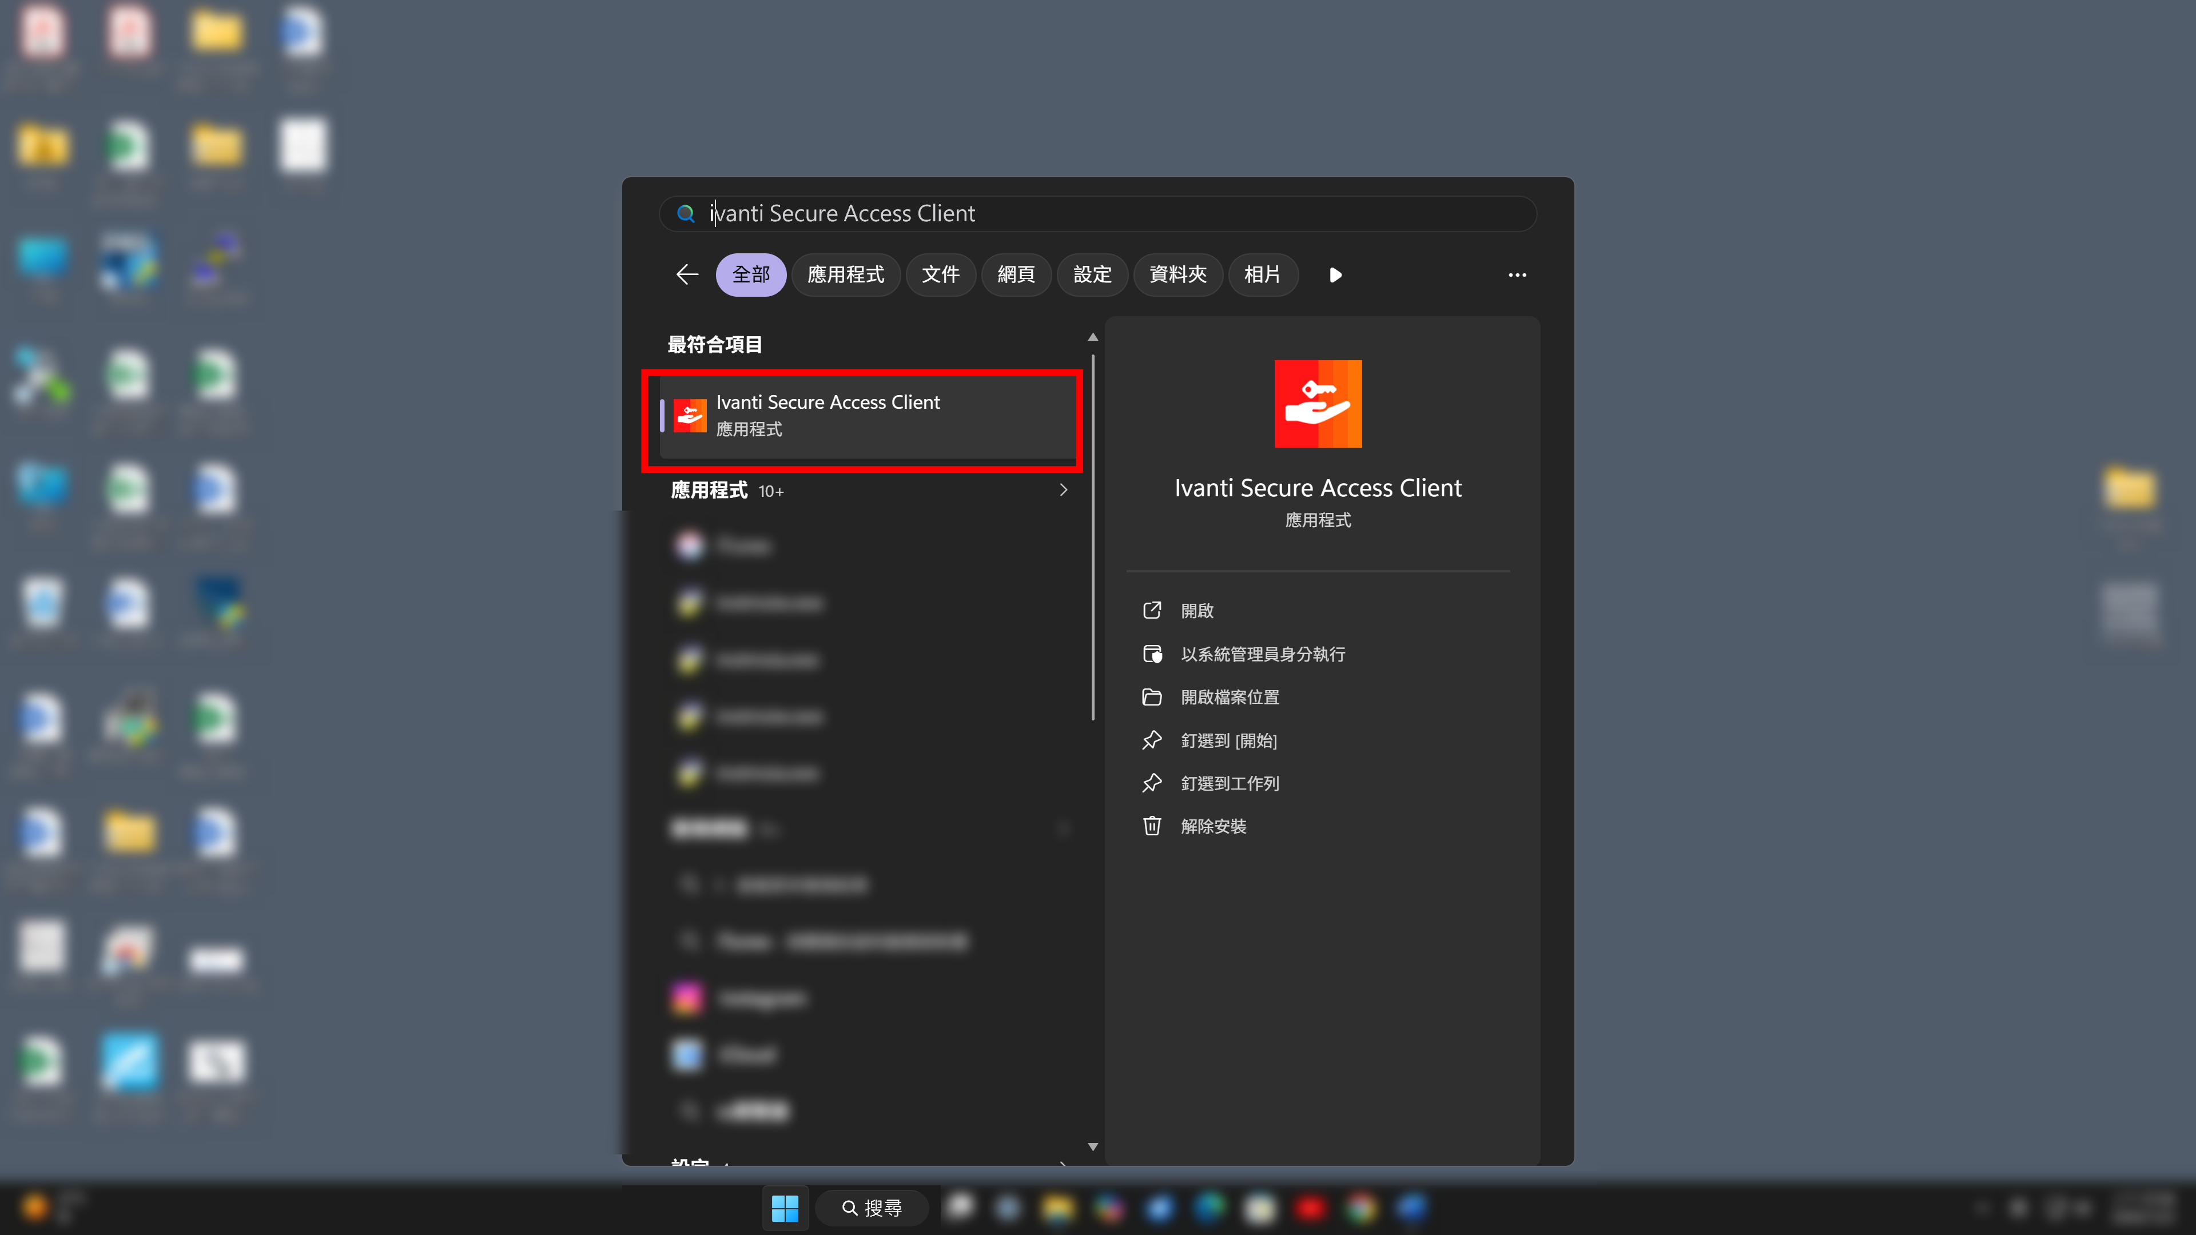Viewport: 2196px width, 1235px height.
Task: Click the trash icon beside 解除安裝
Action: pos(1152,826)
